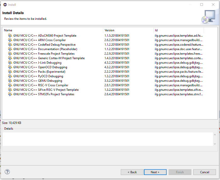Click the ilg.gnumcueclipse.templates.sifive... id
Screen dimensions: 220x180
179,90
